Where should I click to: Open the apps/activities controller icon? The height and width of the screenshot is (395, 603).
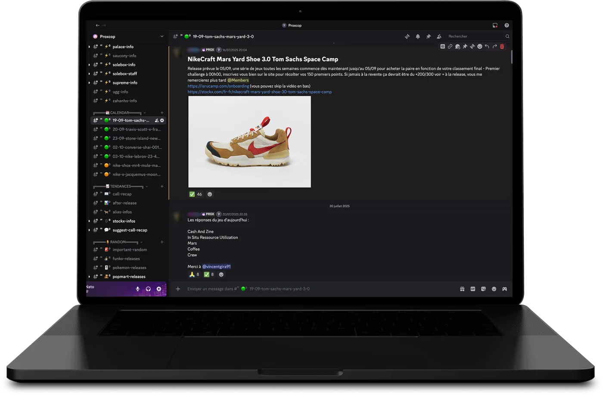point(504,289)
